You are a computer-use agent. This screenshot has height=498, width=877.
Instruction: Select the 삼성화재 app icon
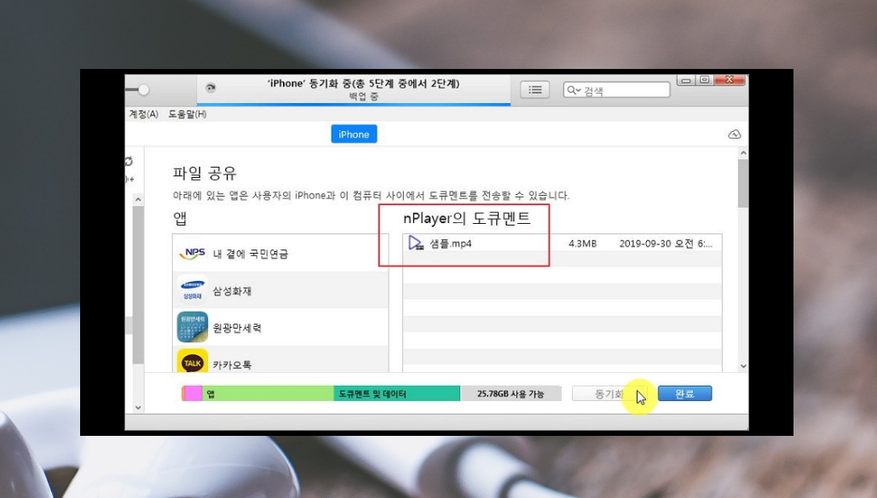pyautogui.click(x=193, y=290)
